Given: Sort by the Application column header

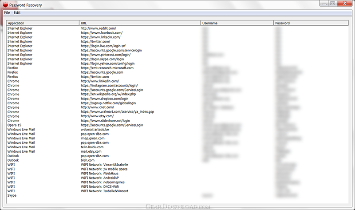Looking at the screenshot, I should click(x=43, y=23).
